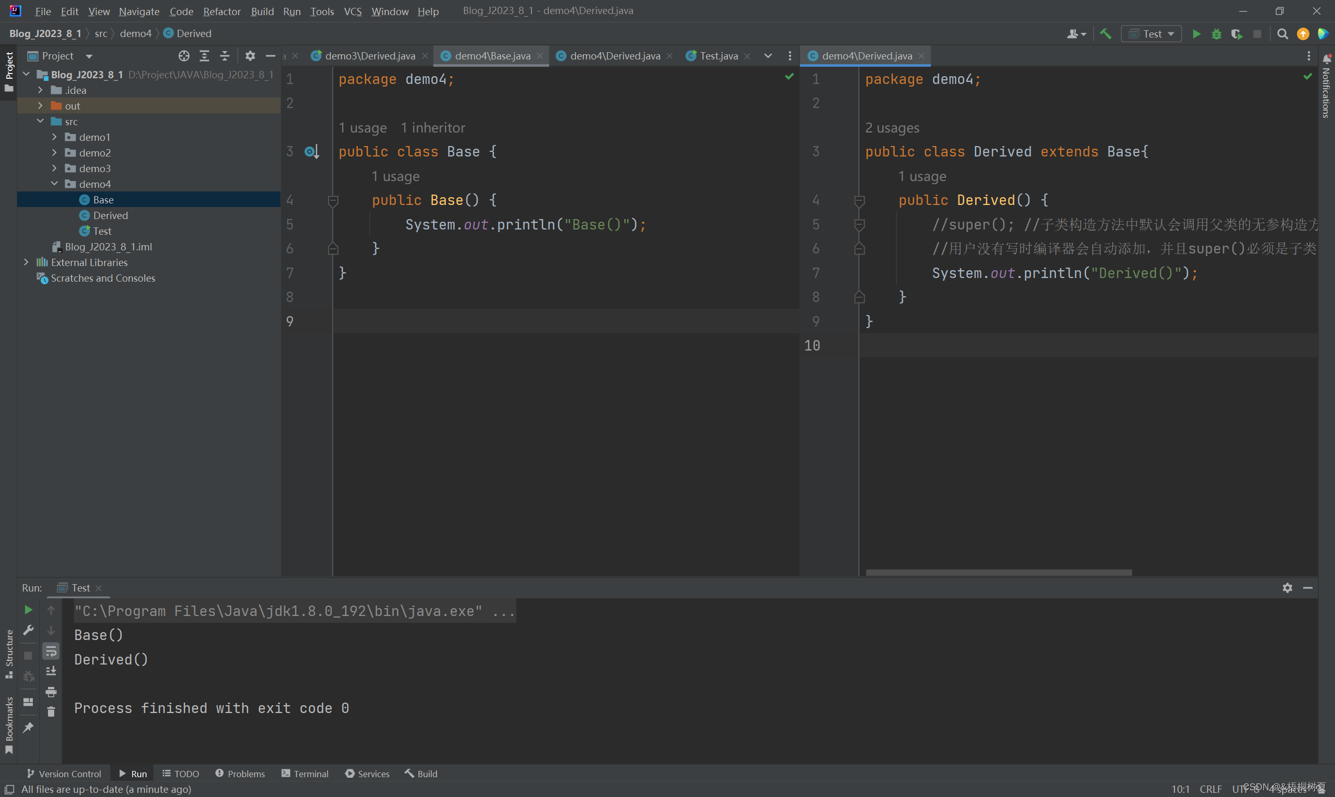
Task: Open the Terminal tool window
Action: click(305, 774)
